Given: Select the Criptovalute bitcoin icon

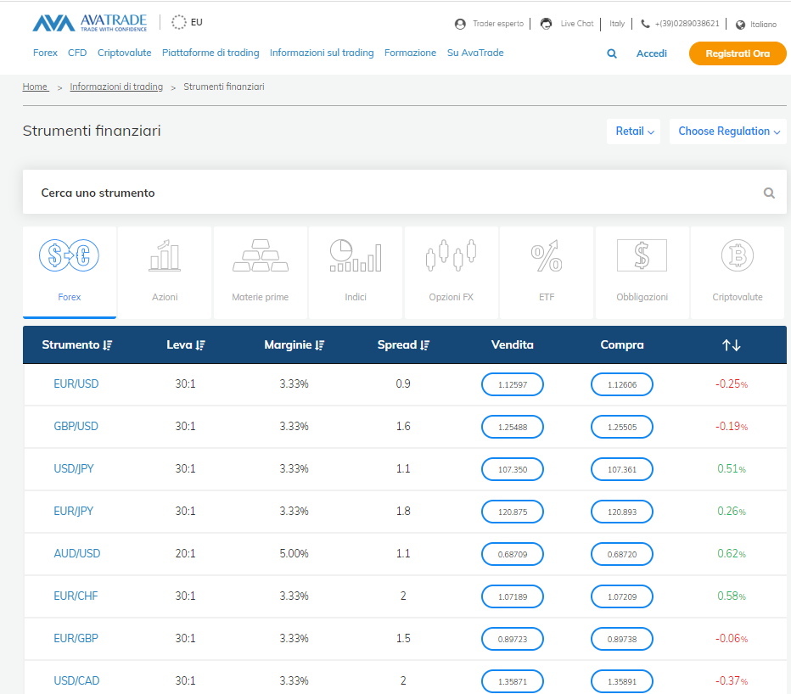Looking at the screenshot, I should pos(737,255).
